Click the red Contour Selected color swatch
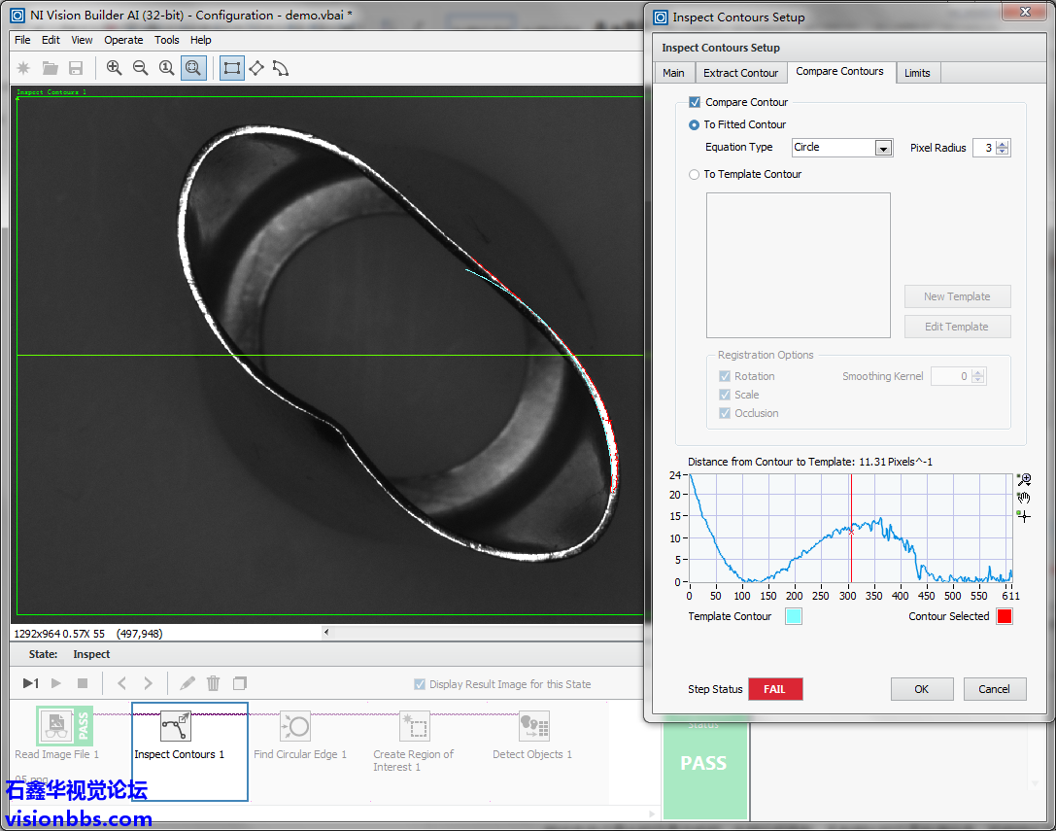The image size is (1056, 831). [1004, 616]
